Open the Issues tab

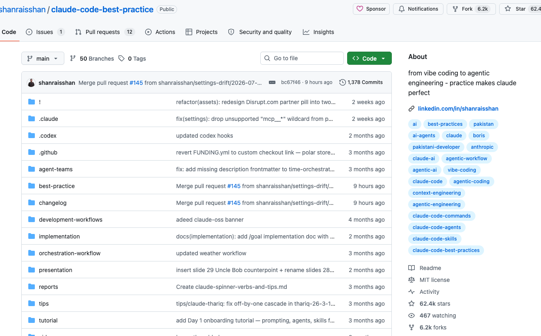[45, 32]
